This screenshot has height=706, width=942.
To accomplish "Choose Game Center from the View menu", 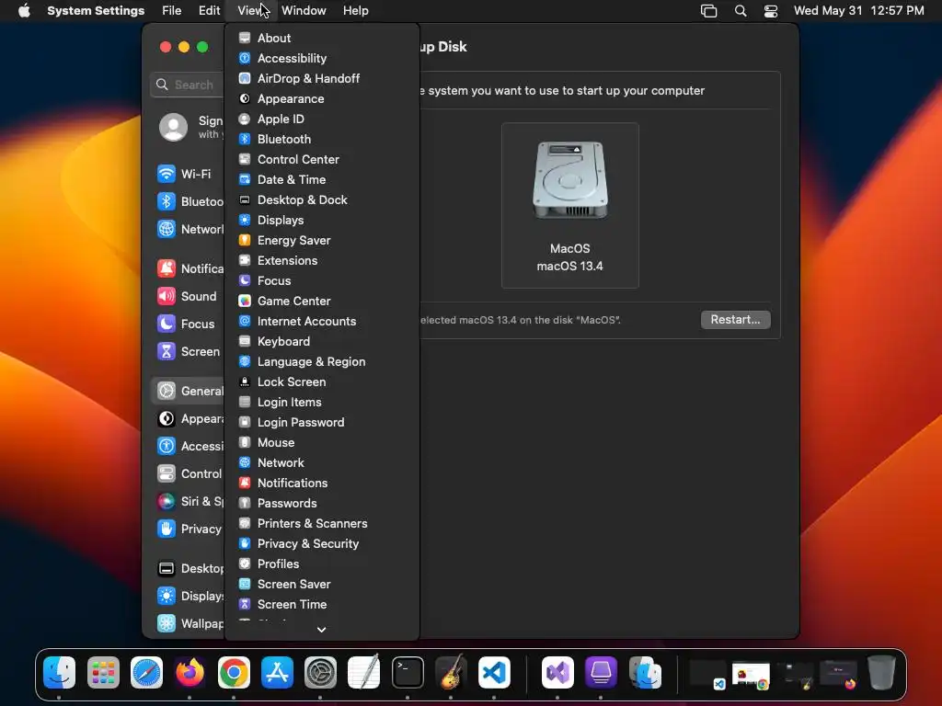I will (x=321, y=301).
